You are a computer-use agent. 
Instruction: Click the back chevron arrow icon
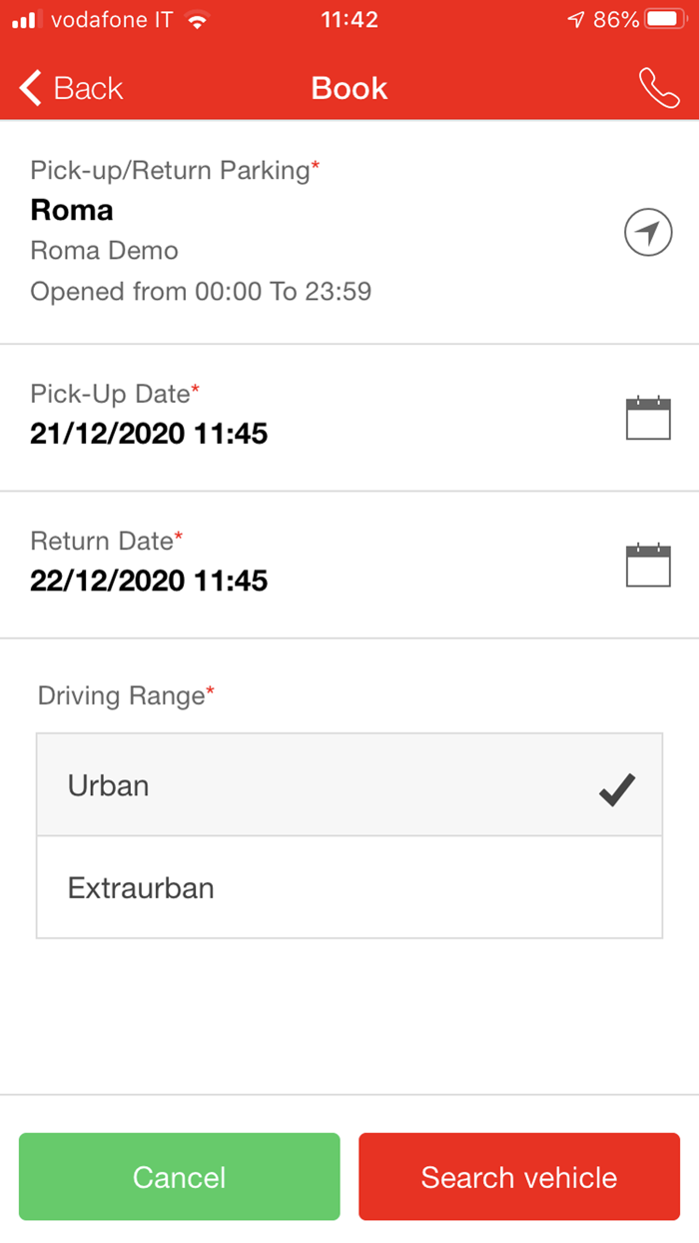[x=27, y=88]
